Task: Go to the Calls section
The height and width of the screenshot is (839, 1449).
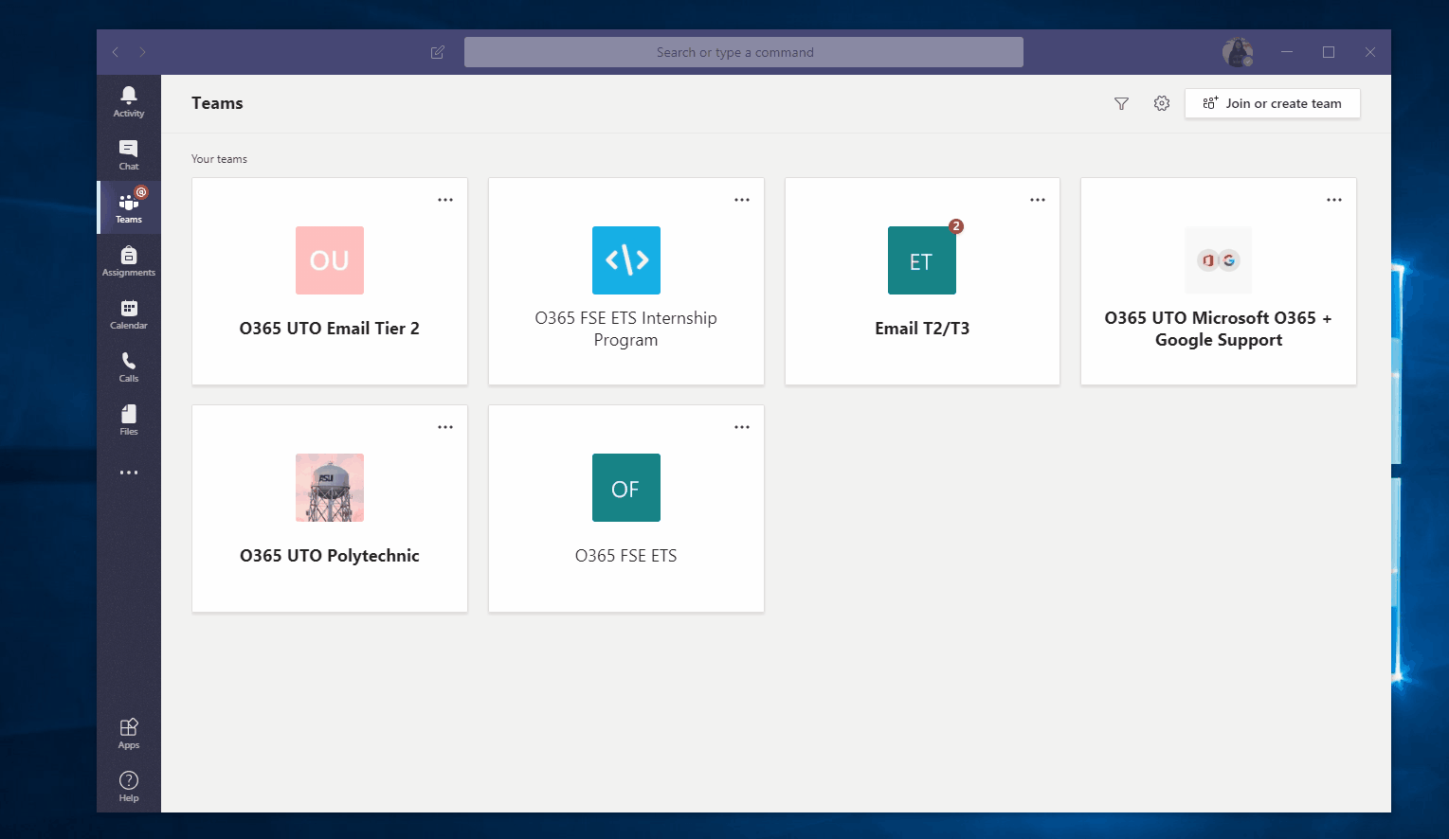Action: (129, 366)
